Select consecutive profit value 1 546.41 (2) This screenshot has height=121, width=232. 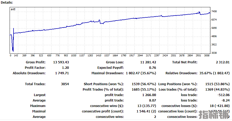click(146, 112)
